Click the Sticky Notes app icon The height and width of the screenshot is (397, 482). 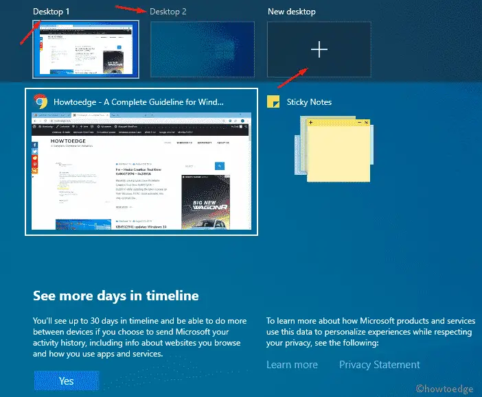273,101
